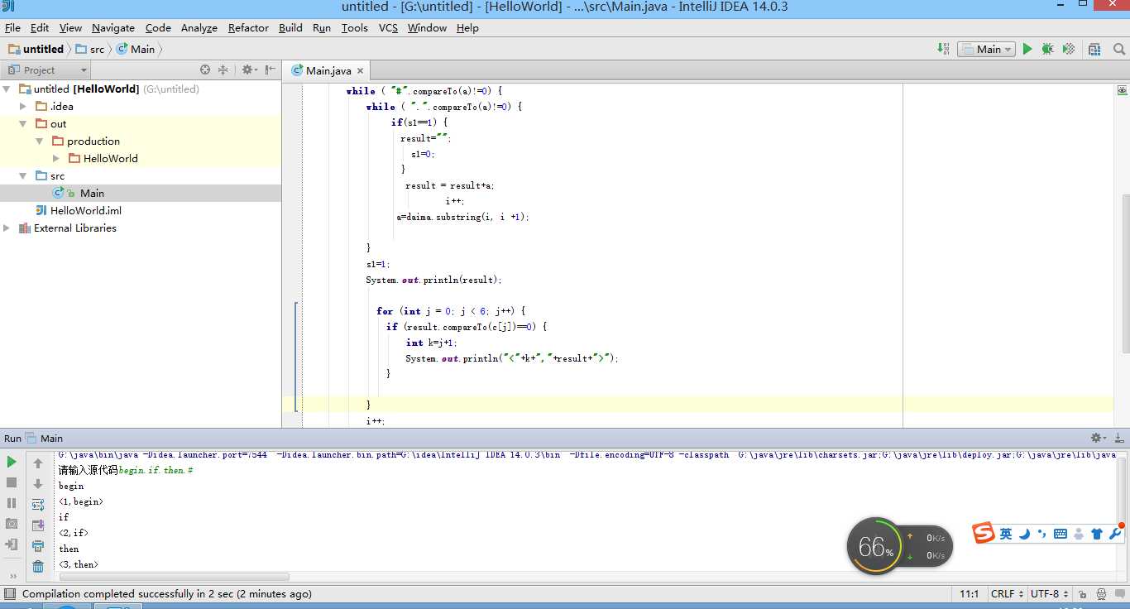The width and height of the screenshot is (1130, 609).
Task: Toggle tool window bars in status bar corner
Action: 10,593
